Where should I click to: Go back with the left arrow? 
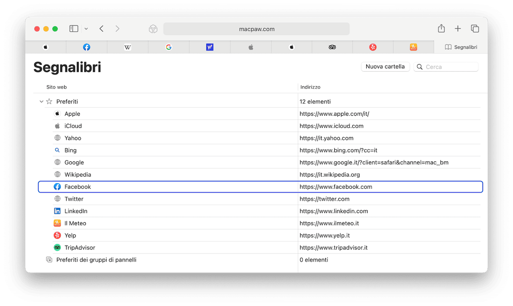(x=101, y=29)
